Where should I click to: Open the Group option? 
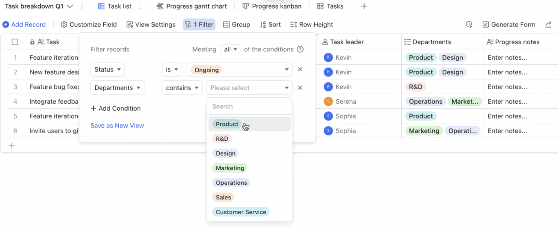(x=236, y=24)
